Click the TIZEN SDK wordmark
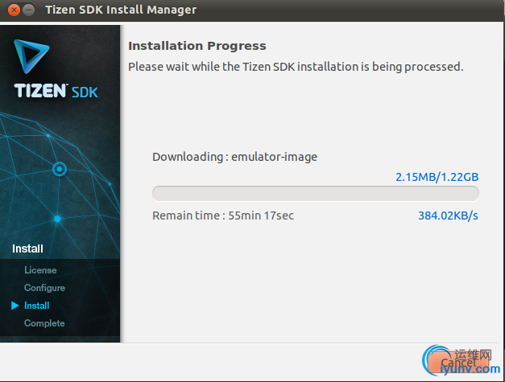 click(56, 91)
